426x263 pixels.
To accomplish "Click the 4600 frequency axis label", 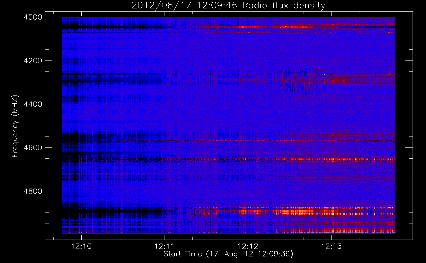I will click(33, 148).
